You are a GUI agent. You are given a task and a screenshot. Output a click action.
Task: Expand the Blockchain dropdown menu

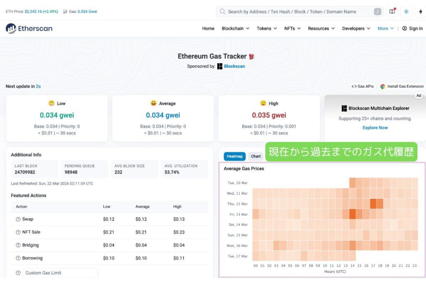click(235, 29)
